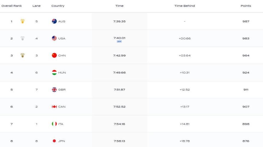This screenshot has height=147, width=263.
Task: Open the JPN country name link
Action: (x=62, y=141)
